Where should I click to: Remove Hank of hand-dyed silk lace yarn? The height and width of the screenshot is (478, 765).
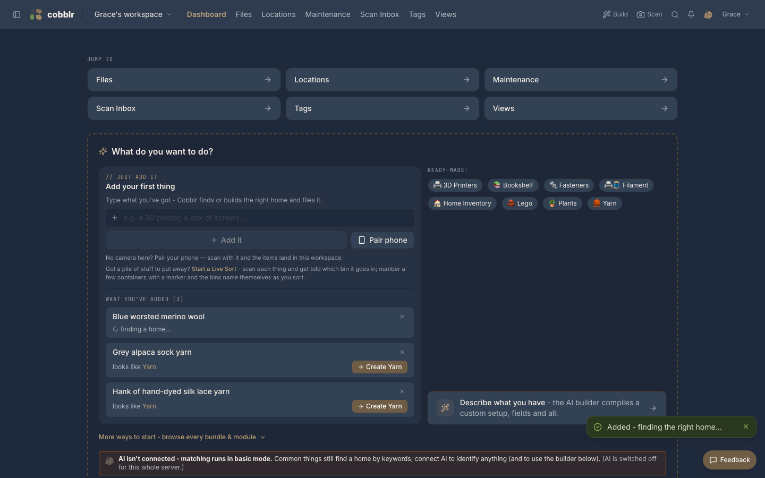coord(402,391)
